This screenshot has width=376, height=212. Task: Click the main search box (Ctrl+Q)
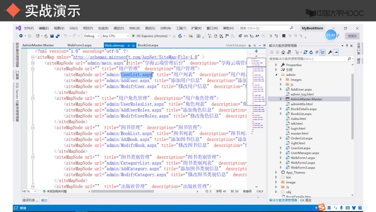tap(267, 28)
